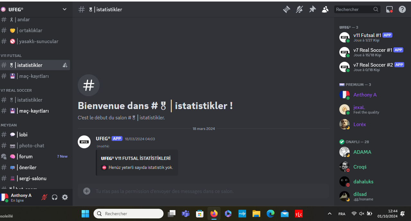Screen dimensions: 411x221
Task: Click the UFEG bot avatar on message
Action: click(84, 142)
